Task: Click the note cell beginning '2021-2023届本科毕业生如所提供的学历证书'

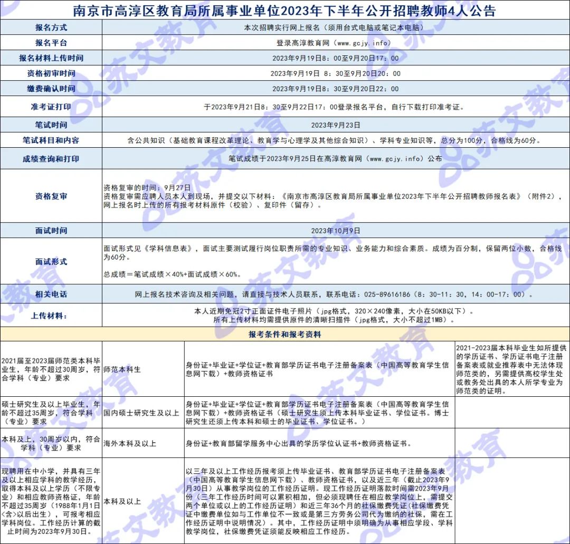Action: [511, 369]
